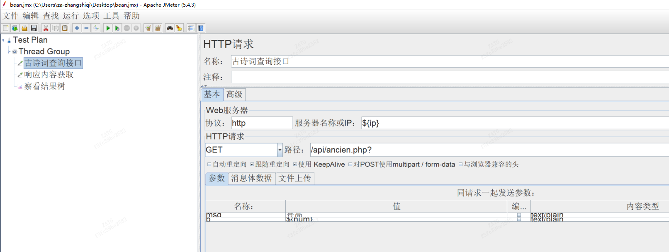Screen dimensions: 669x252
Task: Click the 路径 path field /api/ancien.php?
Action: 489,150
